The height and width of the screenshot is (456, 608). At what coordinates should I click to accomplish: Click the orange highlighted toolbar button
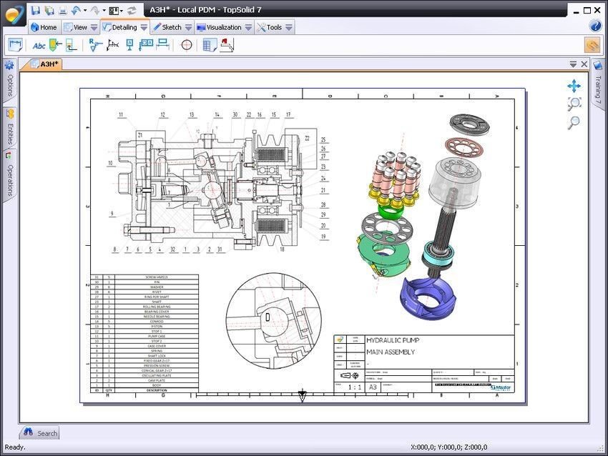592,45
